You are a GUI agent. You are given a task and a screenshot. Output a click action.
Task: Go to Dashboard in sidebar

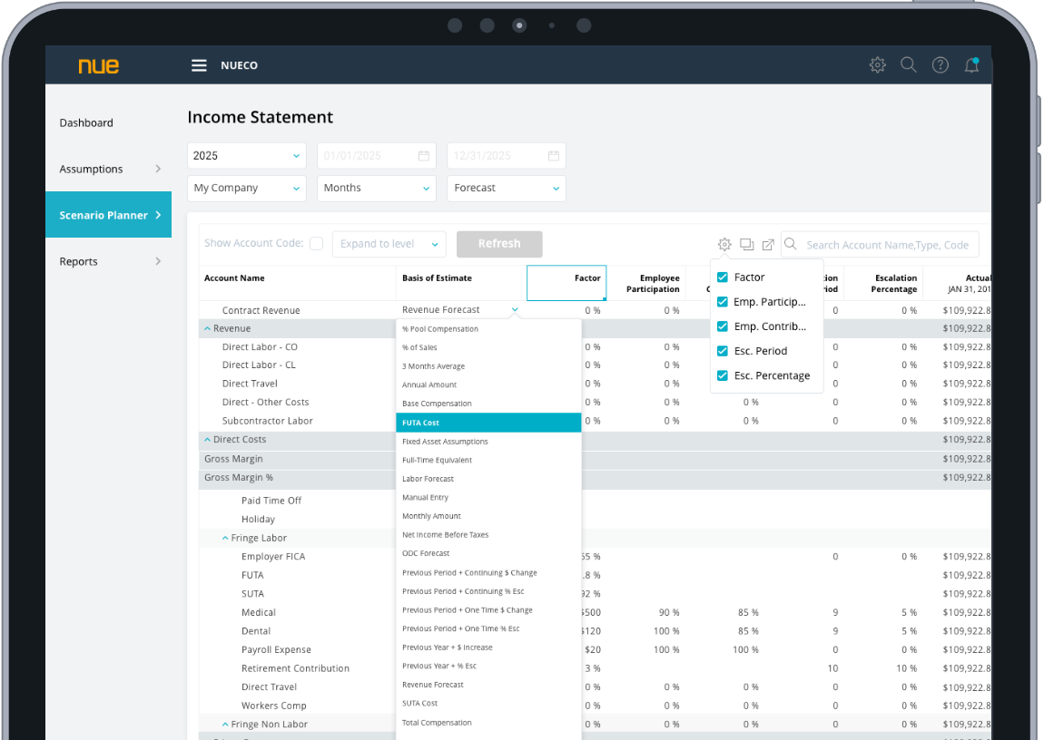tap(86, 123)
